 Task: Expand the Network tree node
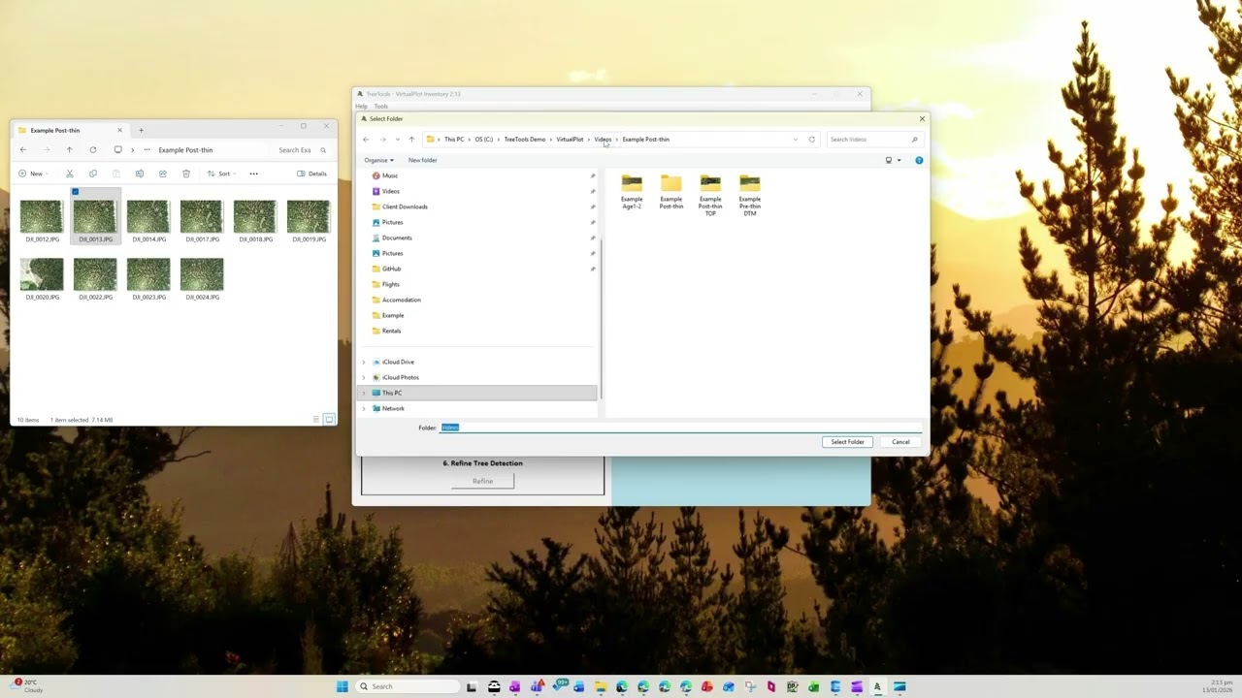point(364,408)
